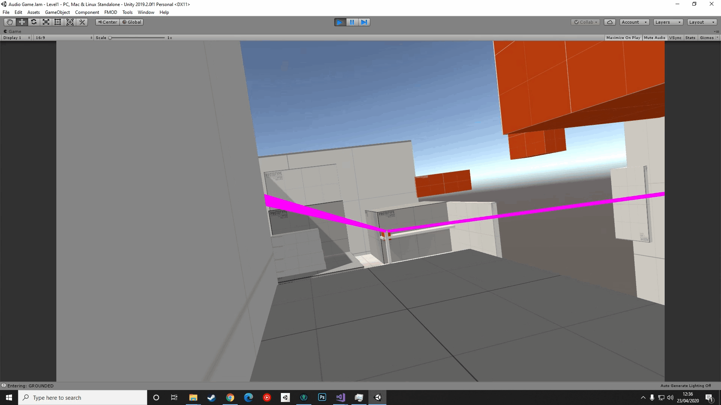Toggle pivot mode Center button
The height and width of the screenshot is (405, 721).
point(108,22)
